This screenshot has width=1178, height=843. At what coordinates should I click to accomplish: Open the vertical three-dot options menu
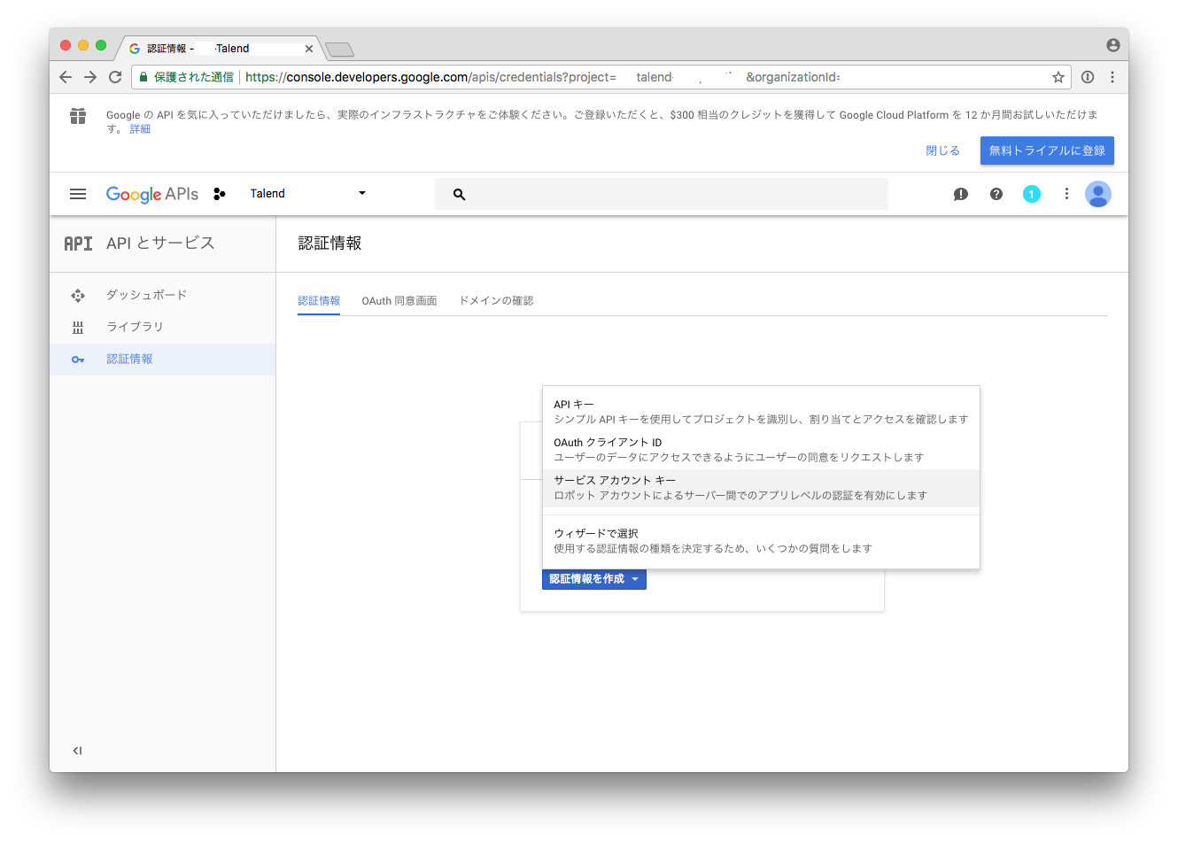pos(1066,193)
